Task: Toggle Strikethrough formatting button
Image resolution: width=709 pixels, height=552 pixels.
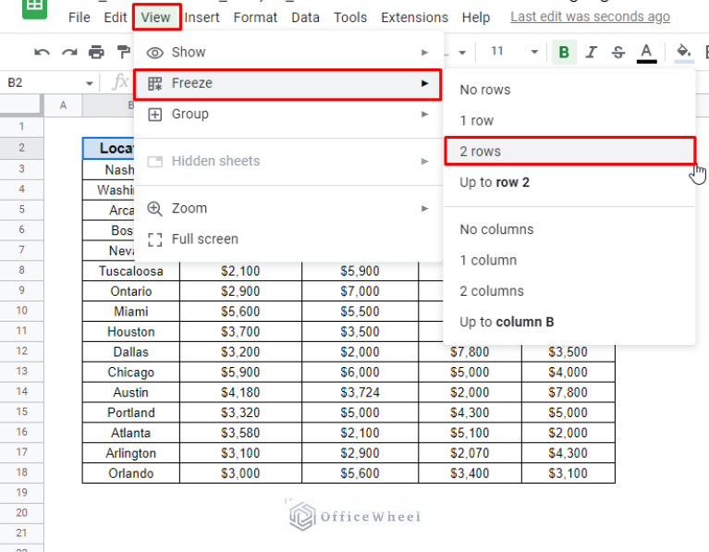Action: point(617,52)
